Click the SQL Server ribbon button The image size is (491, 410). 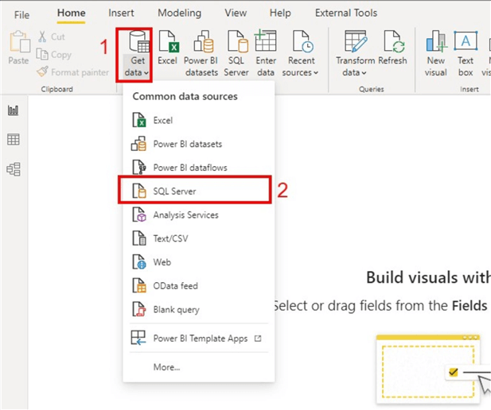(x=236, y=54)
